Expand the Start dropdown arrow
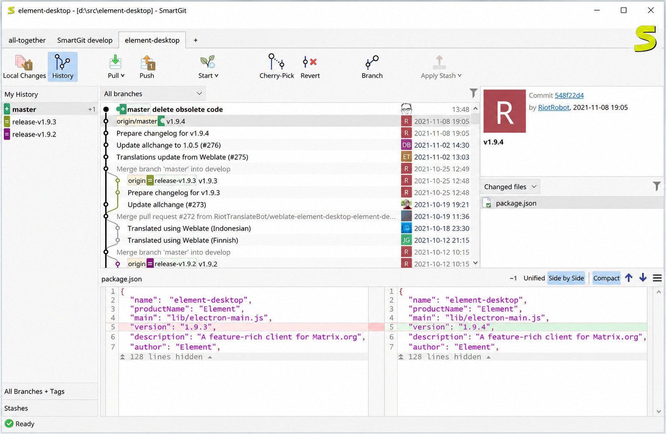Image resolution: width=666 pixels, height=434 pixels. (217, 75)
